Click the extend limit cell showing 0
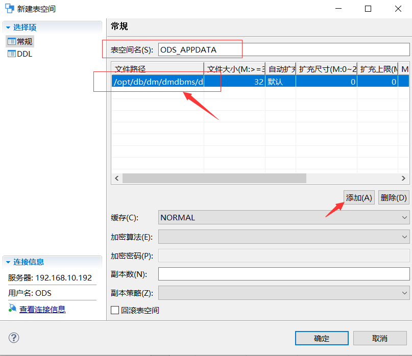This screenshot has width=412, height=356. point(378,82)
